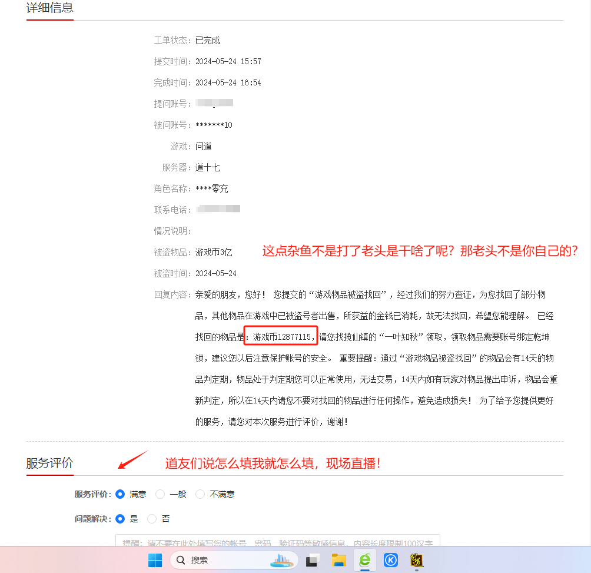
Task: Select the 满意 rating option
Action: (x=121, y=494)
